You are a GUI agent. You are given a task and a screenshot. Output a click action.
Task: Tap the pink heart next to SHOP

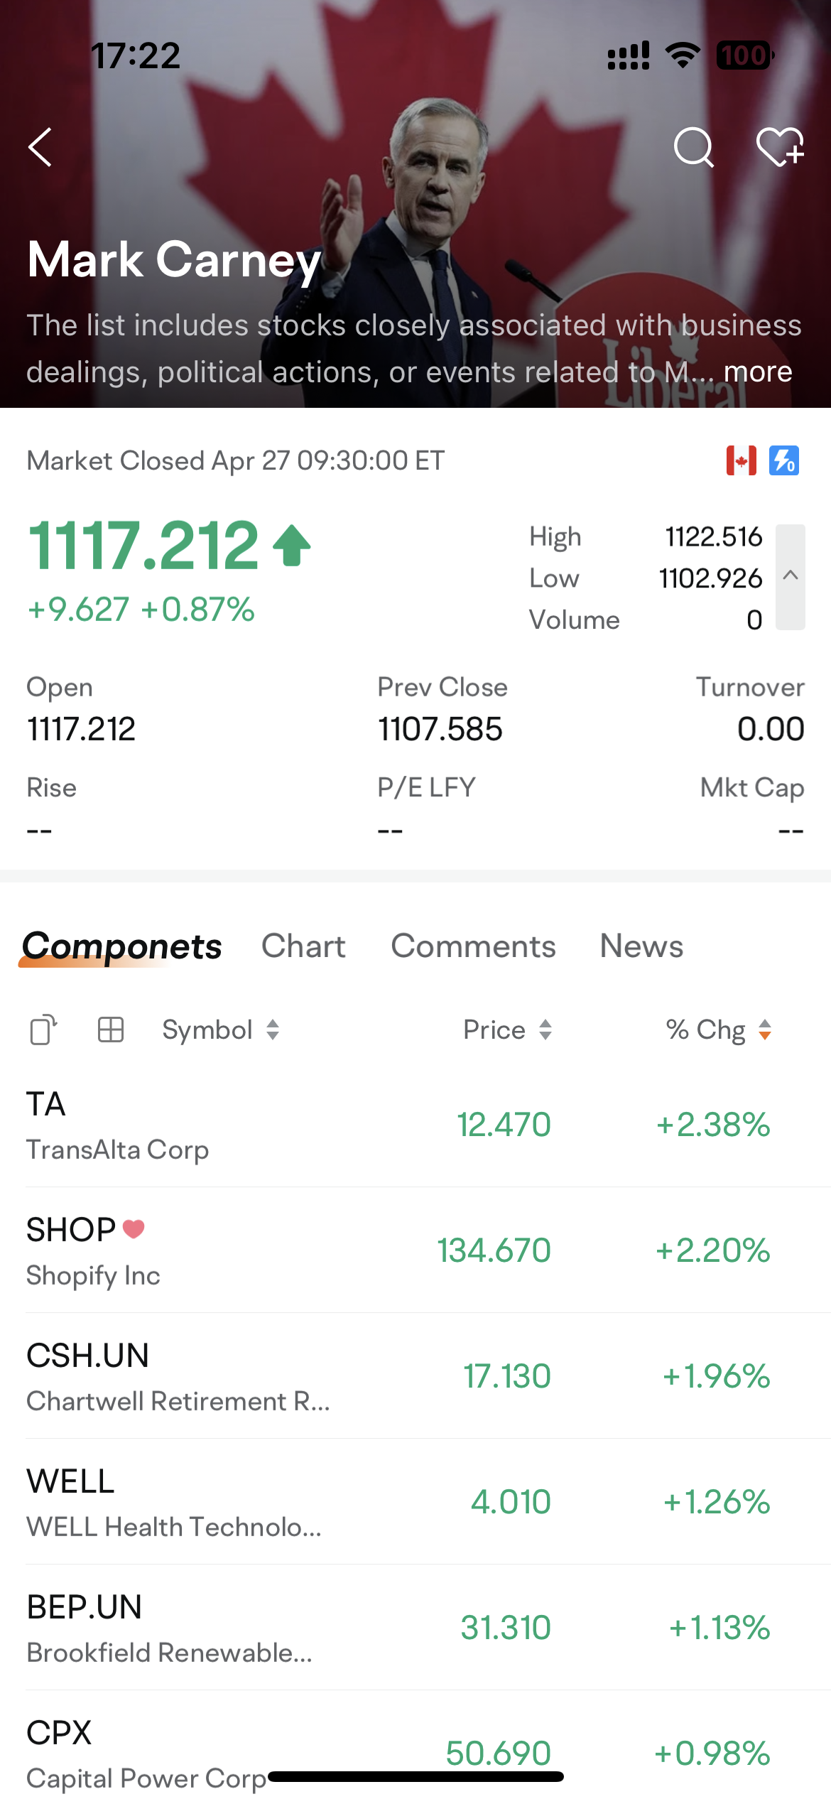[x=134, y=1228]
